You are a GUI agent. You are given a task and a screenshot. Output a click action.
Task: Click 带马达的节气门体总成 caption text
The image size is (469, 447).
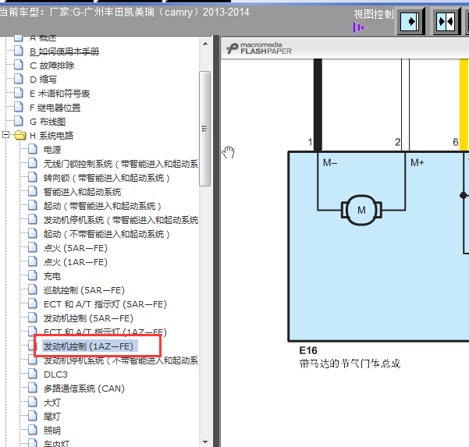350,364
